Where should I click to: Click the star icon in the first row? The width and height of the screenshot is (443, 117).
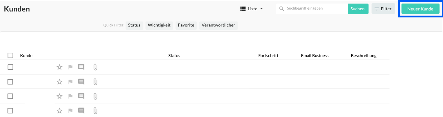point(59,67)
